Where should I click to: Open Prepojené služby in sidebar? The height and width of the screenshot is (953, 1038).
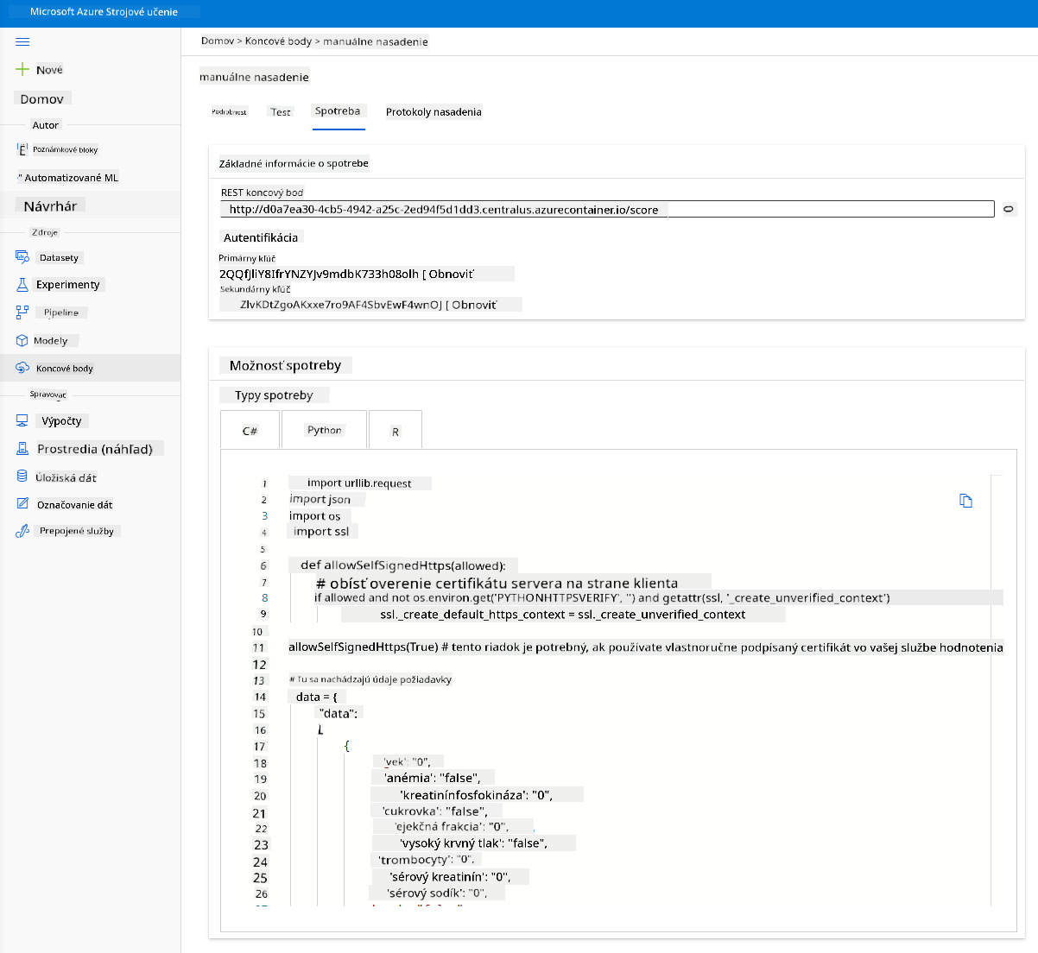click(77, 531)
